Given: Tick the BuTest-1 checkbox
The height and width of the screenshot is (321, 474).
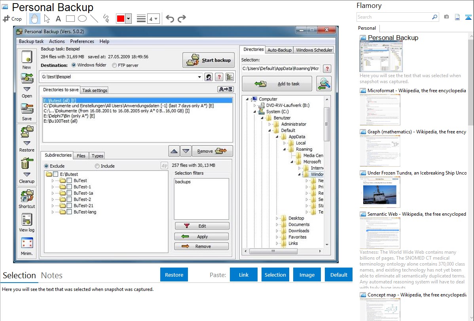Looking at the screenshot, I should point(69,187).
